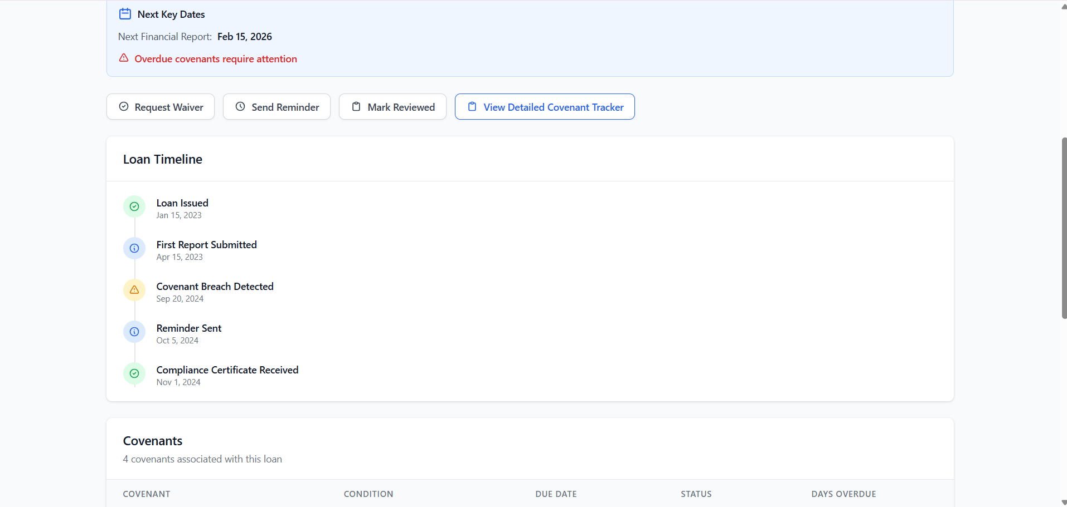Select the Loan Issued timeline entry title
Image resolution: width=1067 pixels, height=507 pixels.
[182, 203]
